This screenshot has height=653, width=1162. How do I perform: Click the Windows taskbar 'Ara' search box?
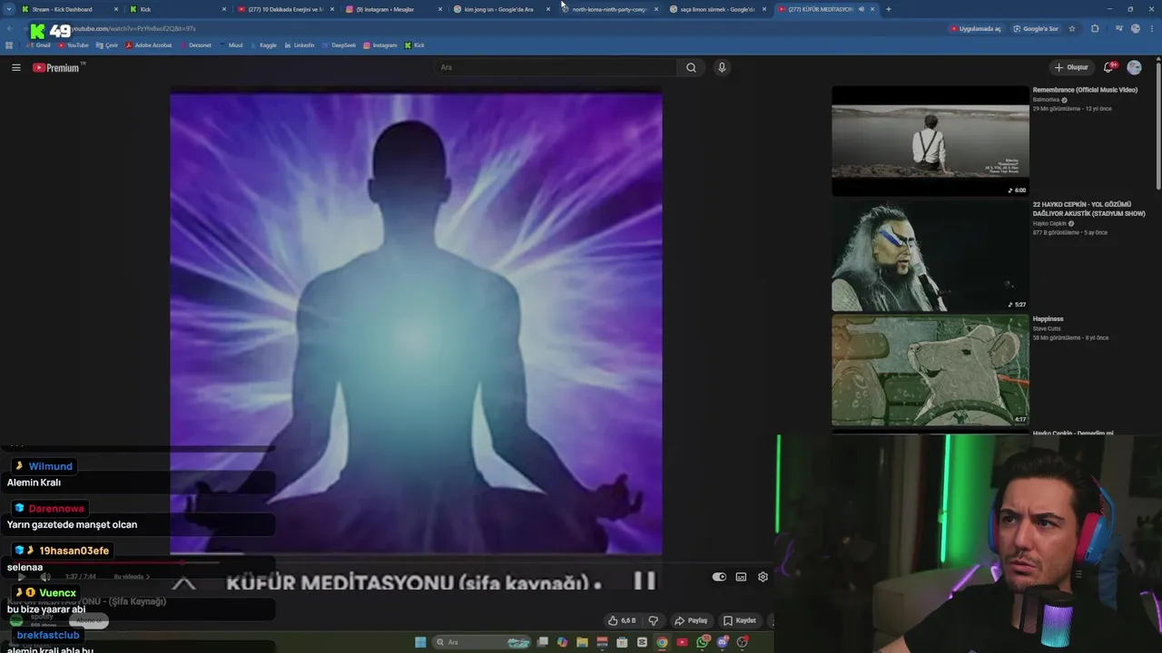(x=481, y=642)
